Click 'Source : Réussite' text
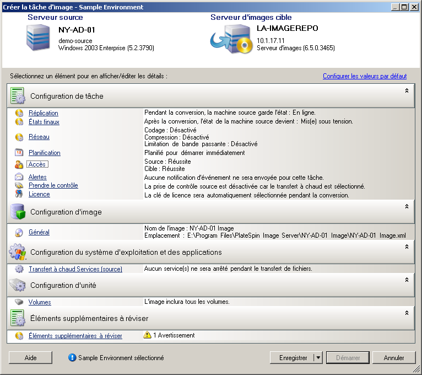Screen dimensions: 422x375 tap(167, 162)
